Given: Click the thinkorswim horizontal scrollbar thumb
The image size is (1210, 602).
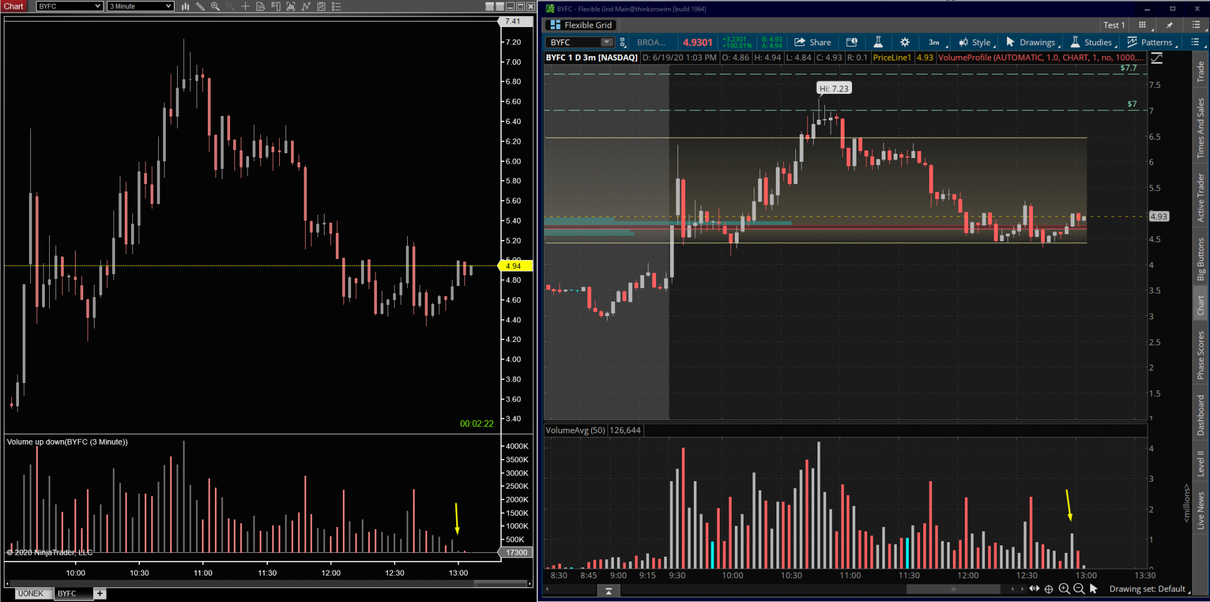Looking at the screenshot, I should coord(953,589).
